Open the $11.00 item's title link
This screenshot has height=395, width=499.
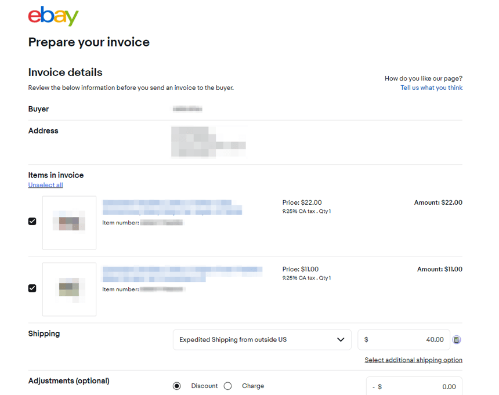182,274
